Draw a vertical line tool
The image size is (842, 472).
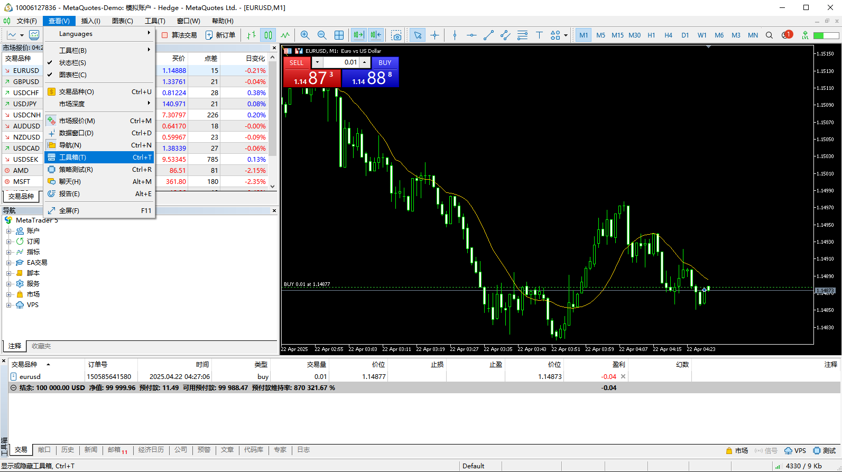(455, 35)
